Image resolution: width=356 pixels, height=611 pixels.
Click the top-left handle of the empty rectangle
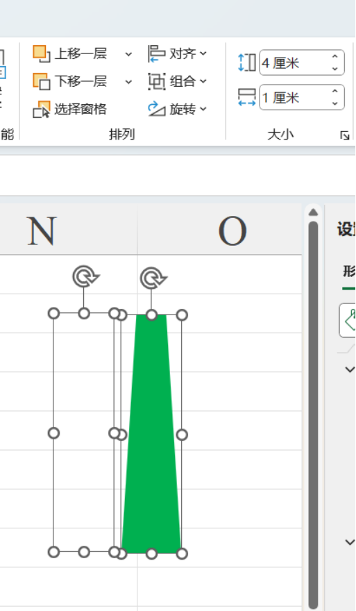click(53, 313)
